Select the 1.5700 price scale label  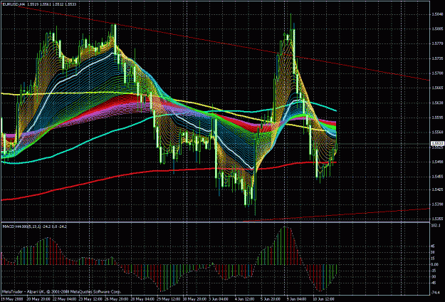(436, 73)
